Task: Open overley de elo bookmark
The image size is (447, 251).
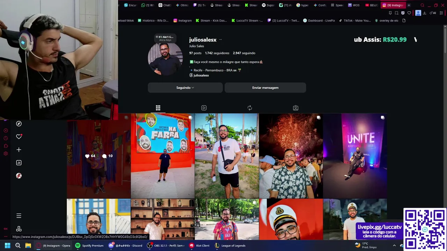Action: click(387, 21)
